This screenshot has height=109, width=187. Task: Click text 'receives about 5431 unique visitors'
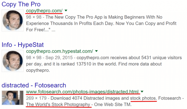(x=146, y=58)
